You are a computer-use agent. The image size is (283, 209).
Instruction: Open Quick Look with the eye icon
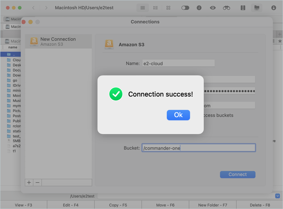click(213, 8)
